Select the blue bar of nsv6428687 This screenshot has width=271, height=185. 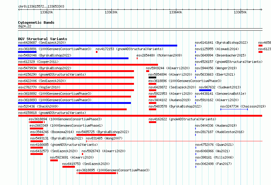[98, 46]
